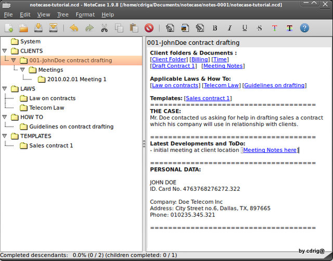The width and height of the screenshot is (333, 261).
Task: Click the New document toolbar icon
Action: point(9,28)
